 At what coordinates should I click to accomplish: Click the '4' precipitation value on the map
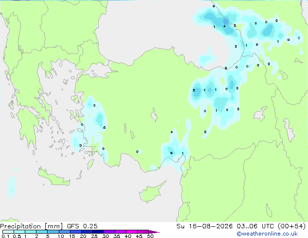click(224, 26)
